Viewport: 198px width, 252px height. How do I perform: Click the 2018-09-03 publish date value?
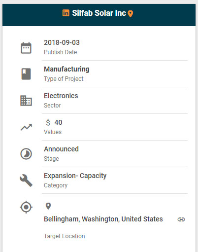click(x=62, y=42)
